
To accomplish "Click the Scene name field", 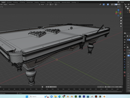I will click(125, 2).
